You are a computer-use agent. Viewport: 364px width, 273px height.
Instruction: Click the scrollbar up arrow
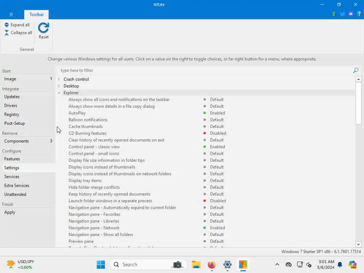coord(358,79)
